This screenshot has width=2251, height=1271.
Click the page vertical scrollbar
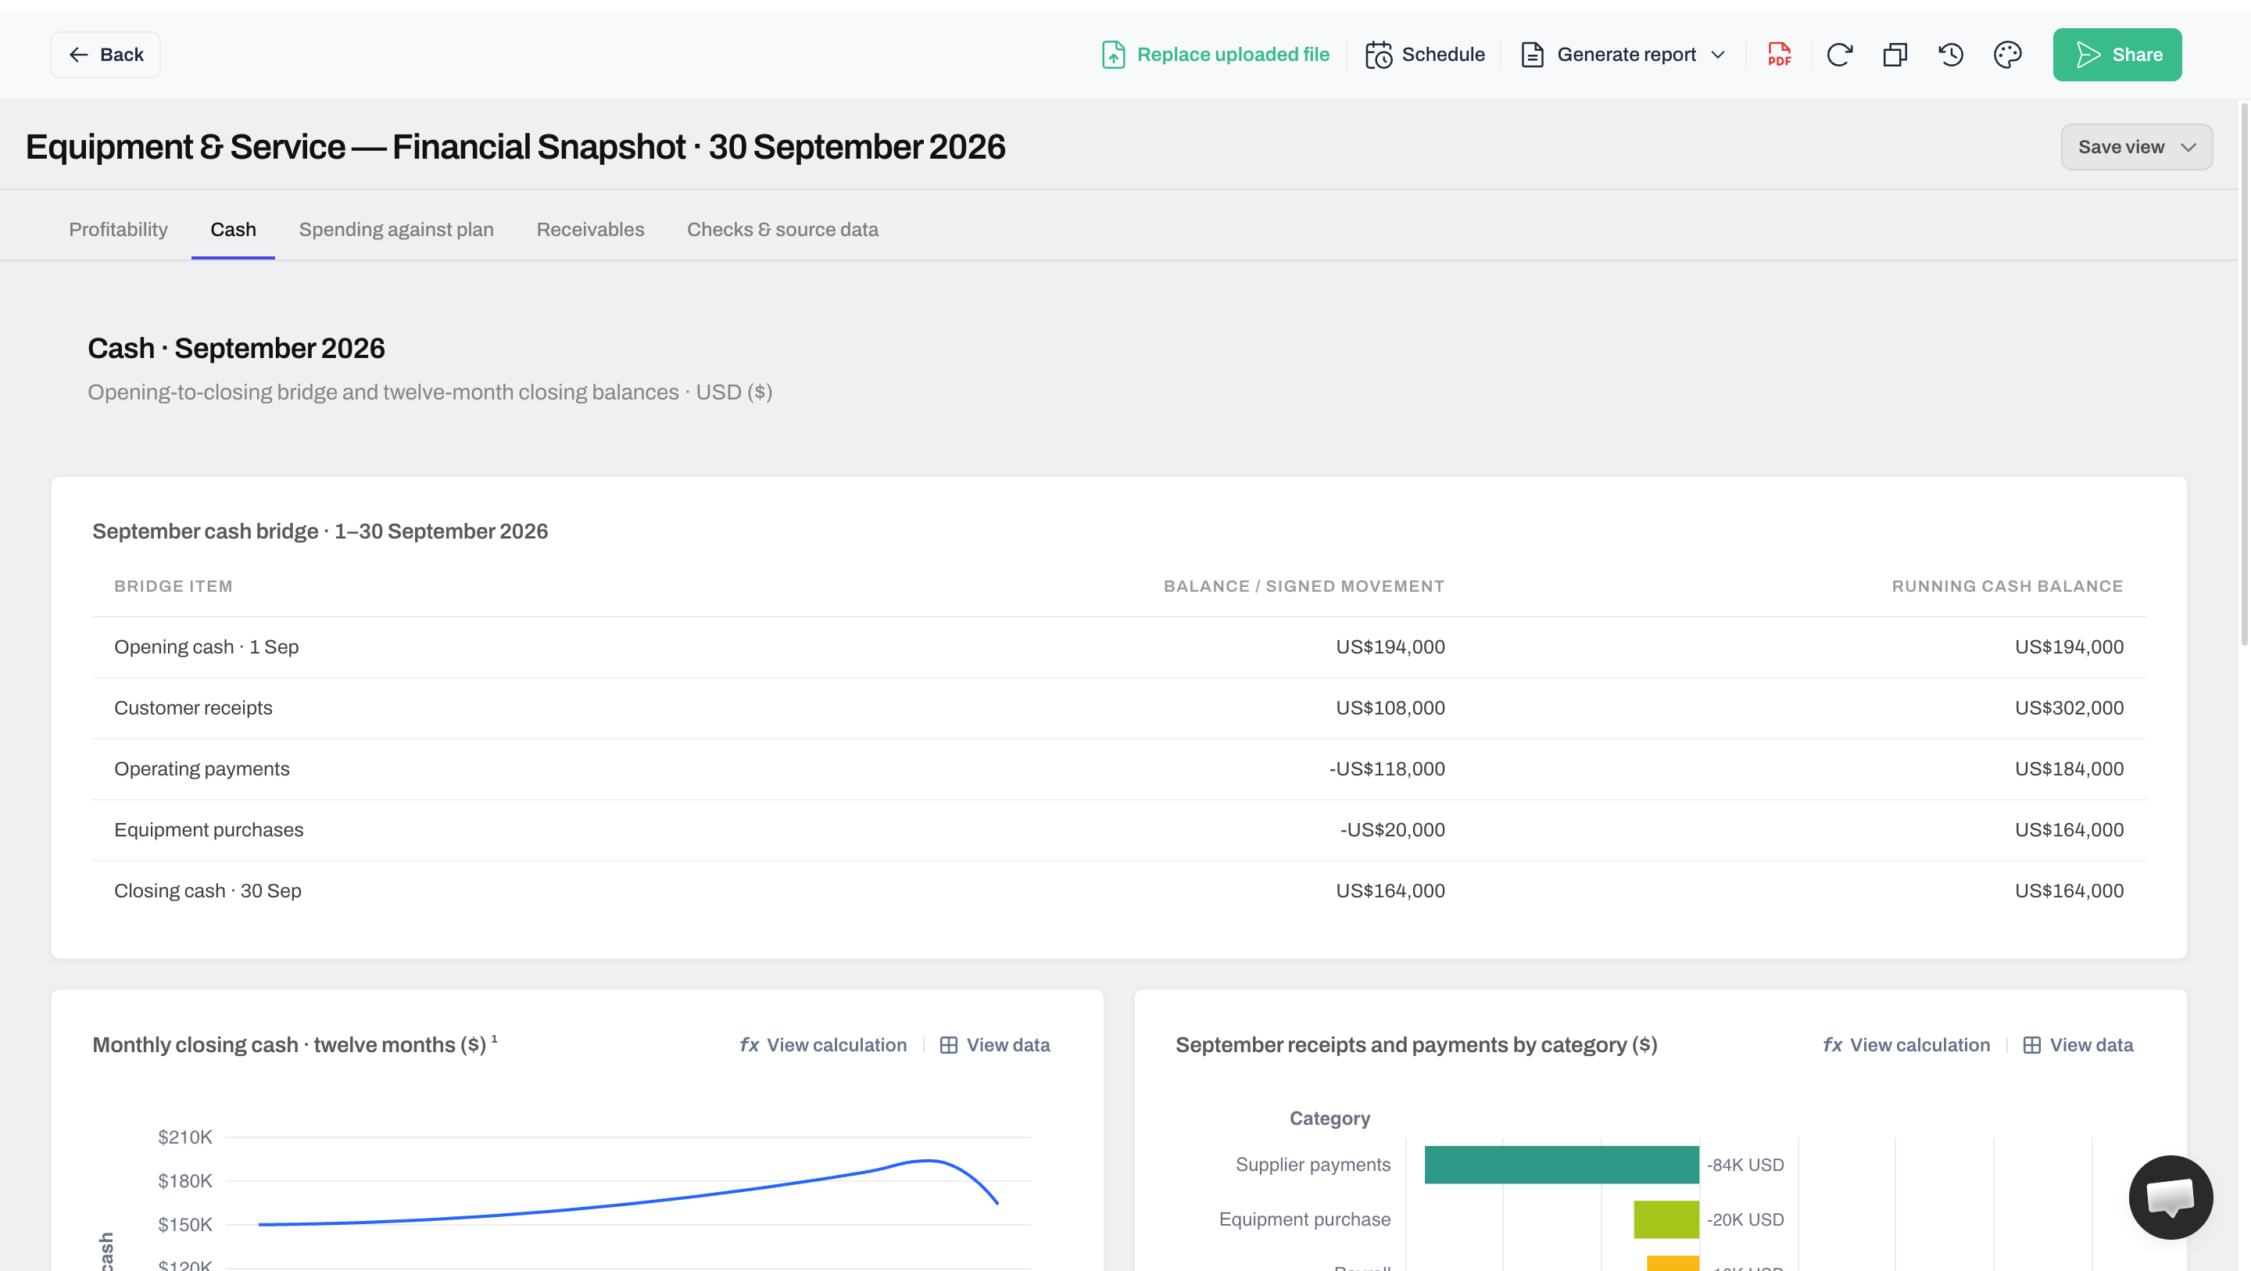[x=2243, y=376]
